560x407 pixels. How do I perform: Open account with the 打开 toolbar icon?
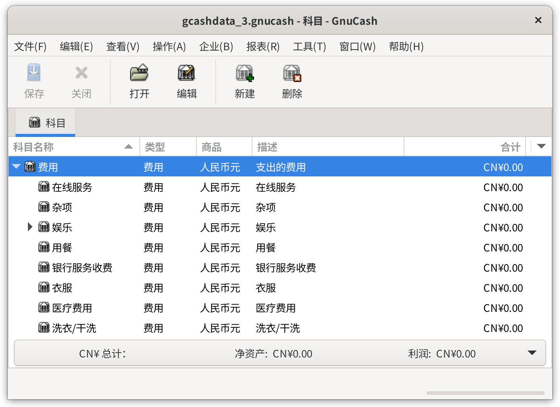click(x=139, y=73)
